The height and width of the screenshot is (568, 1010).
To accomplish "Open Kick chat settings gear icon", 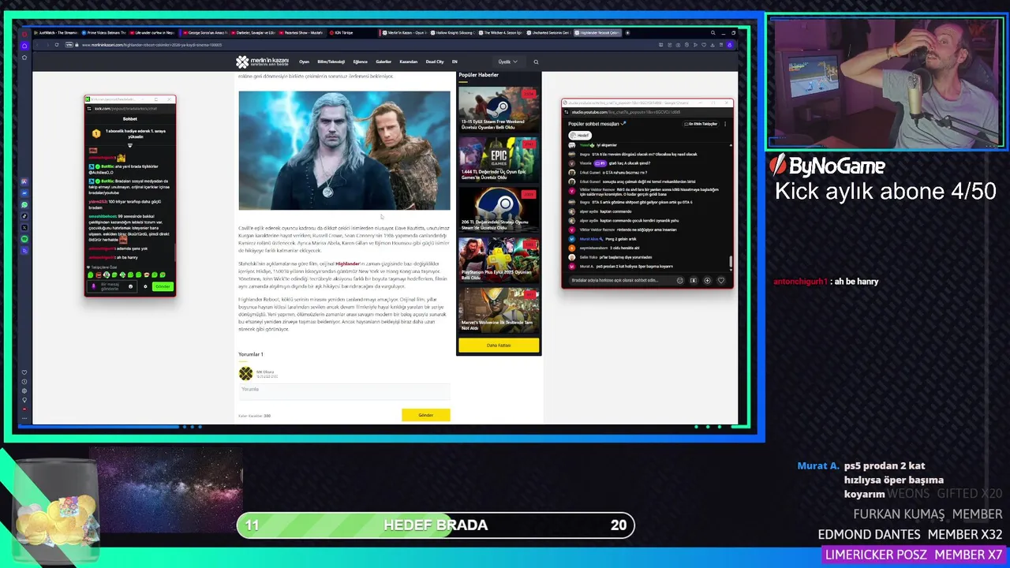I will 145,286.
